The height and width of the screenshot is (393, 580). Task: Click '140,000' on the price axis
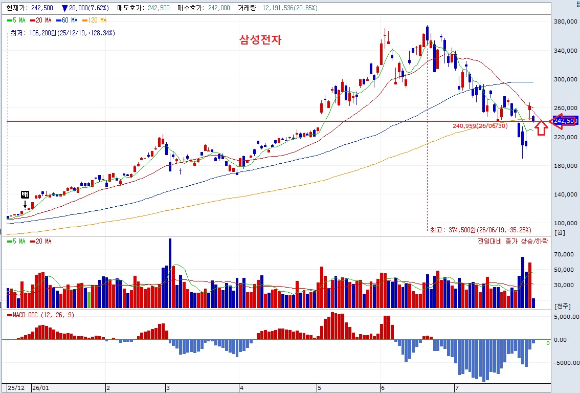566,194
